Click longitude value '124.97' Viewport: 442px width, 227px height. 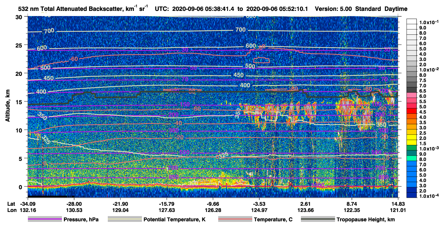259,210
